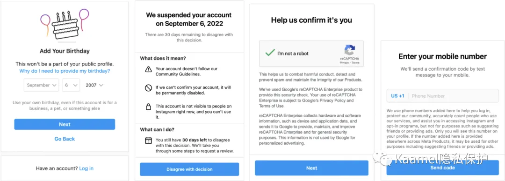Screen dimensions: 505x181
Task: Click the warning triangle icon
Action: point(148,69)
